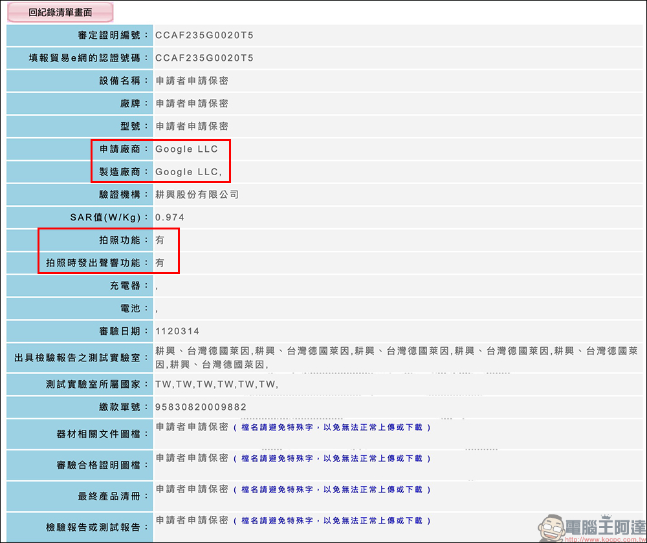Image resolution: width=647 pixels, height=543 pixels.
Task: Select Google LLC in 申請廠商 row
Action: tap(186, 149)
